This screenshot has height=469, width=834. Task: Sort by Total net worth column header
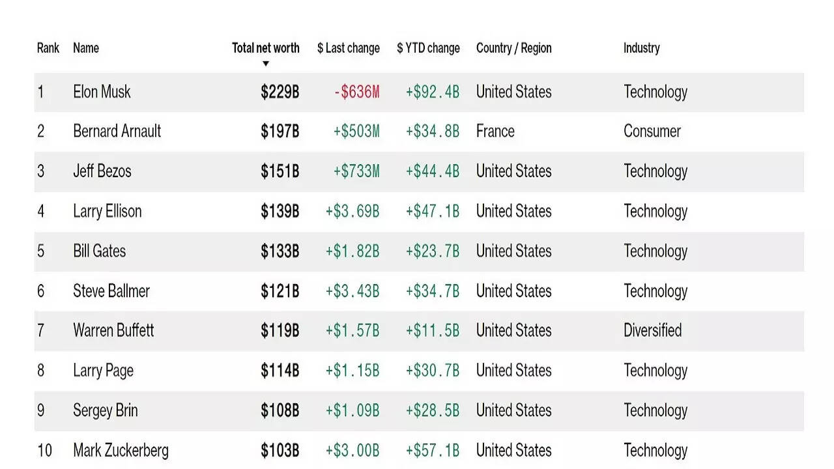tap(266, 48)
